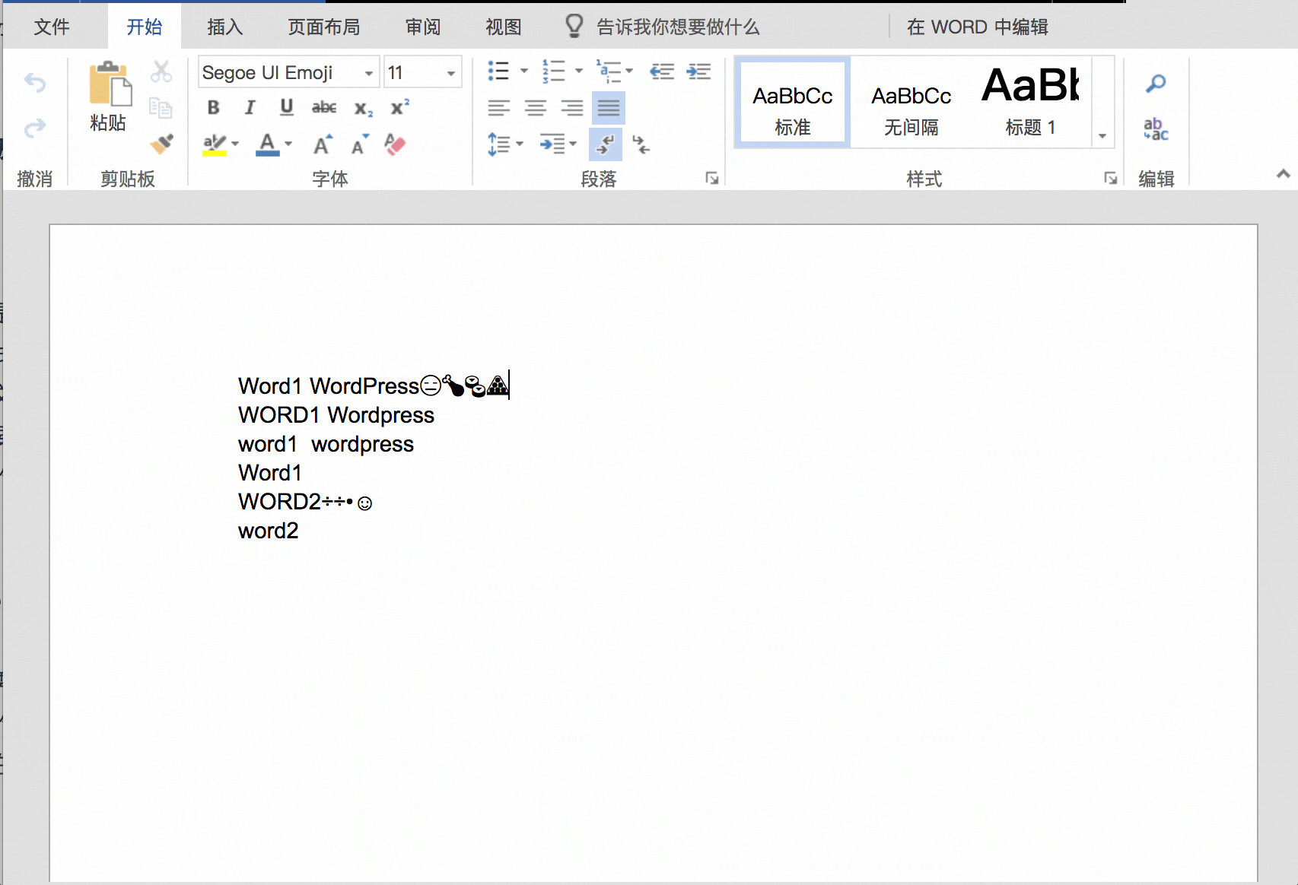Image resolution: width=1298 pixels, height=885 pixels.
Task: Choose a font color from the color swatch
Action: (x=267, y=144)
